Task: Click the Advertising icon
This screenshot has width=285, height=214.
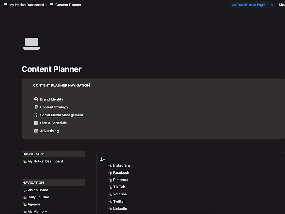Action: pyautogui.click(x=36, y=131)
